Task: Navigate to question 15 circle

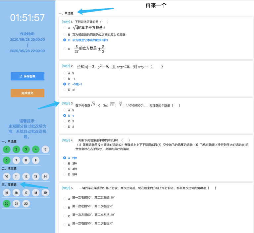Action: click(7, 193)
